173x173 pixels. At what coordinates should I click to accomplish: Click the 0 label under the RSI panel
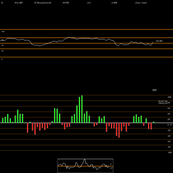2,59
